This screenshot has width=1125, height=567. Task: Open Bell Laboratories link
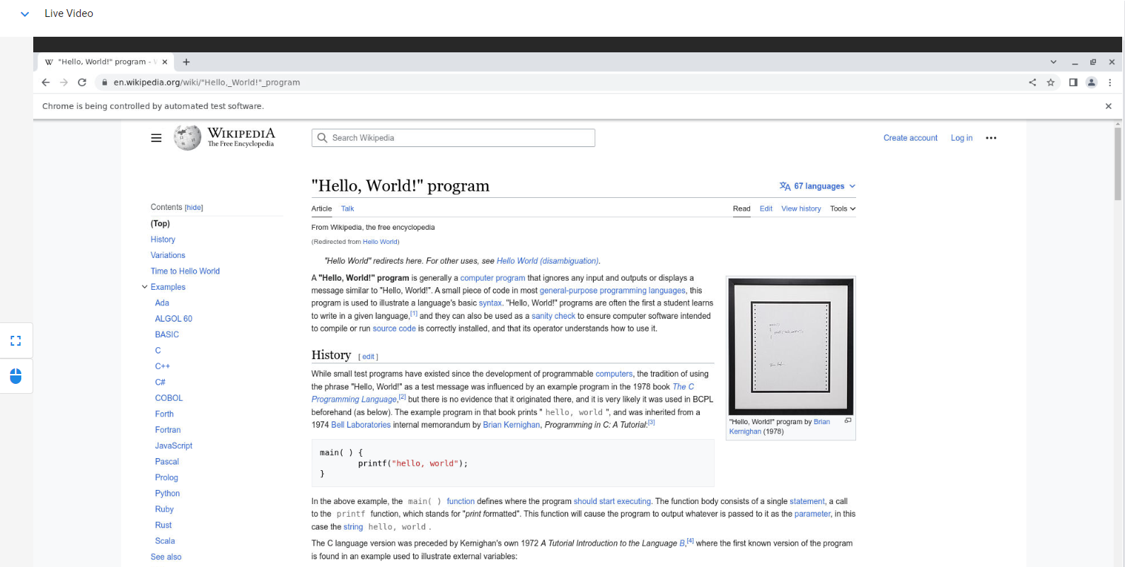[x=361, y=425]
